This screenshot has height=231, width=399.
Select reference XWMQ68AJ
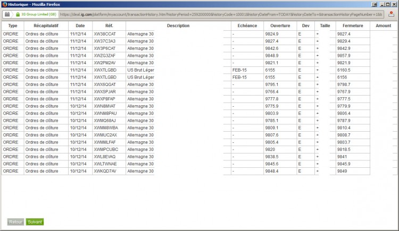tap(105, 121)
